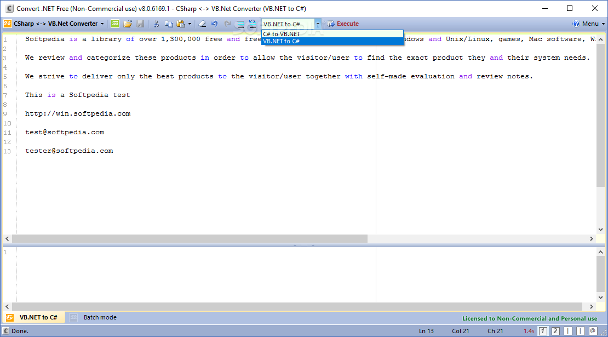Click the bottom pane scroll right arrow

click(x=592, y=306)
